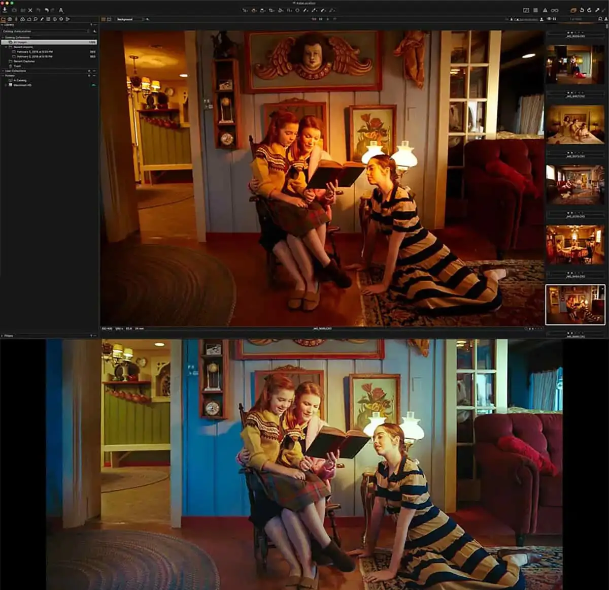Click the delete X toolbar icon

pos(30,10)
